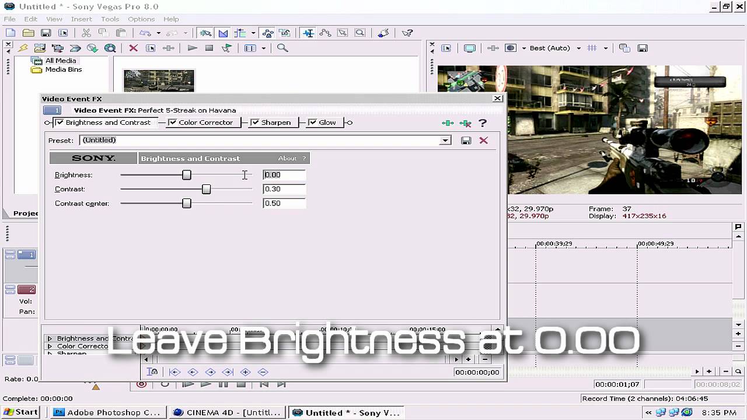Click the Save Preset floppy icon
This screenshot has width=747, height=420.
(466, 140)
